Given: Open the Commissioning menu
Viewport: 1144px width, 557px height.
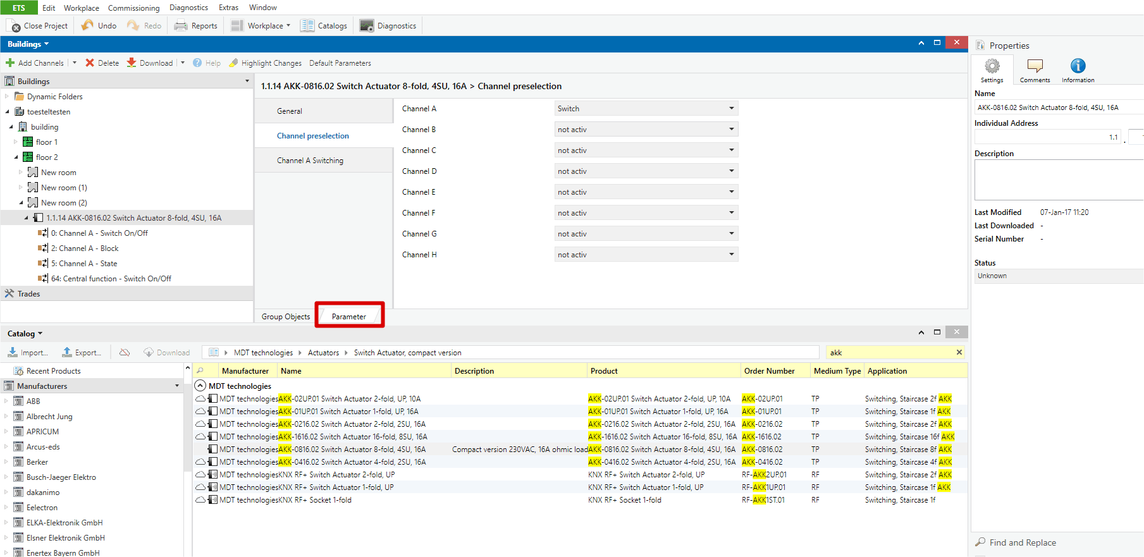Looking at the screenshot, I should (x=133, y=8).
